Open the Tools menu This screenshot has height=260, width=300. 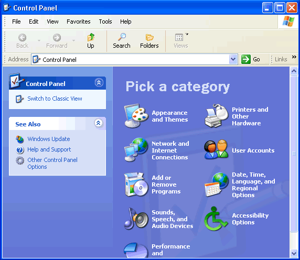pyautogui.click(x=105, y=21)
